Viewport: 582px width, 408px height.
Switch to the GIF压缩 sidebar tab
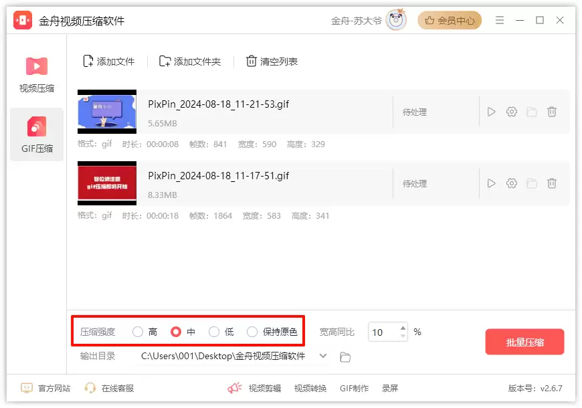[x=36, y=134]
